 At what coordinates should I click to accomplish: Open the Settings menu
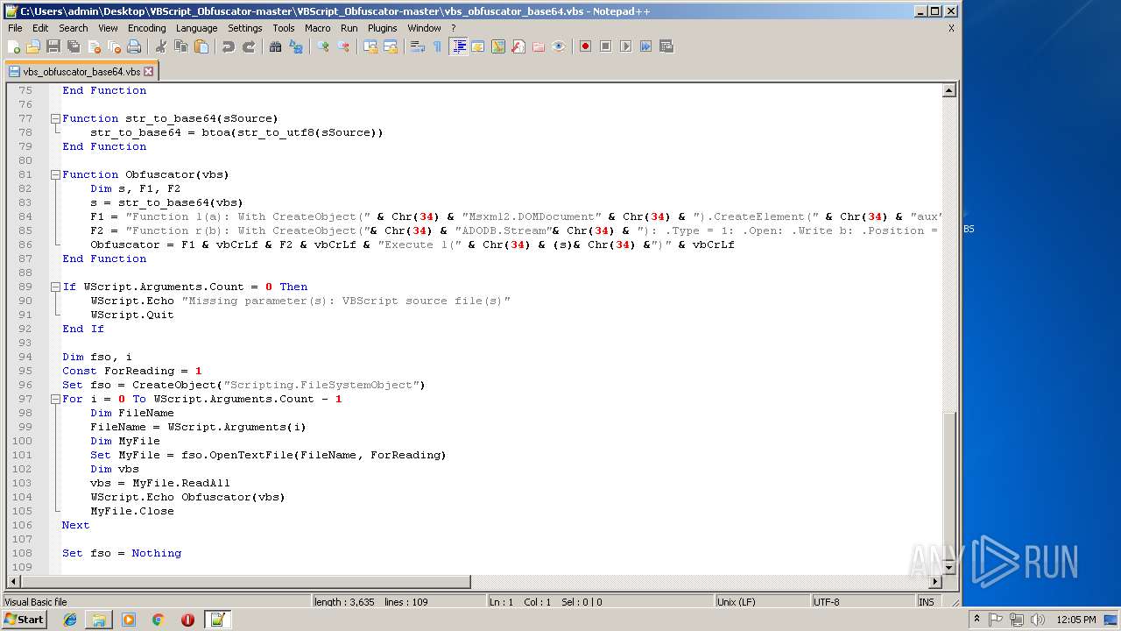click(245, 28)
